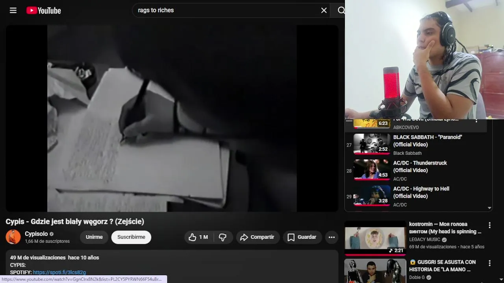Open the hamburger guide menu
504x283 pixels.
point(13,11)
